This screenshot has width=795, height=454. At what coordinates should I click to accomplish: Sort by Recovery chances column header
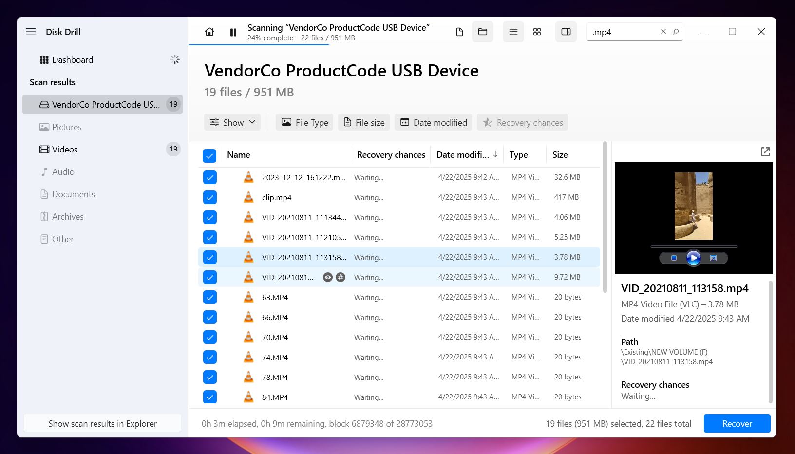pyautogui.click(x=391, y=155)
